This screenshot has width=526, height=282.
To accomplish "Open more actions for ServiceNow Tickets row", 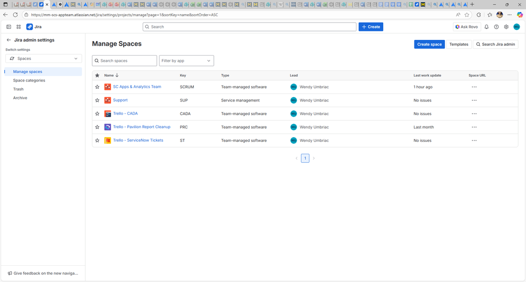I will coord(474,141).
